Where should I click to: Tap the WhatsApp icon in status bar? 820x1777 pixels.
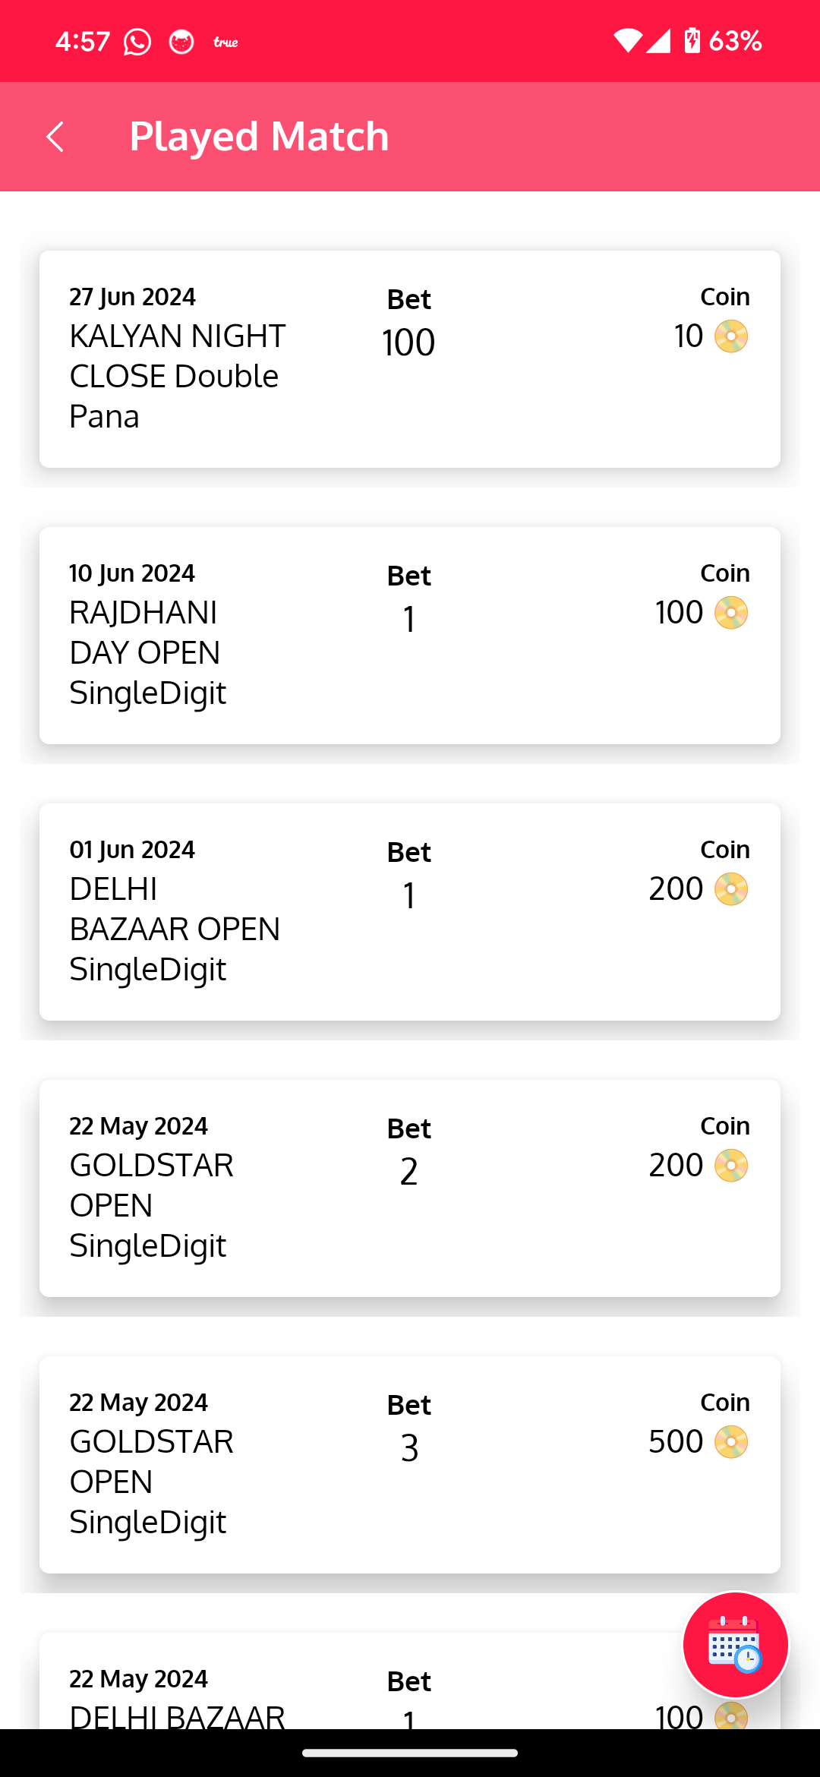tap(137, 42)
